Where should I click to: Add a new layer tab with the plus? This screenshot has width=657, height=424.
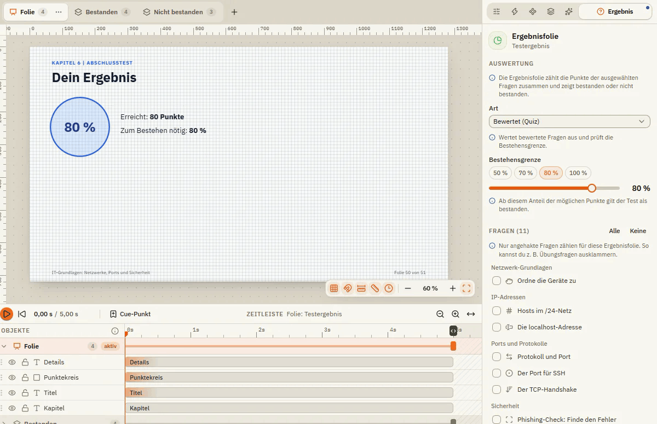pyautogui.click(x=234, y=12)
